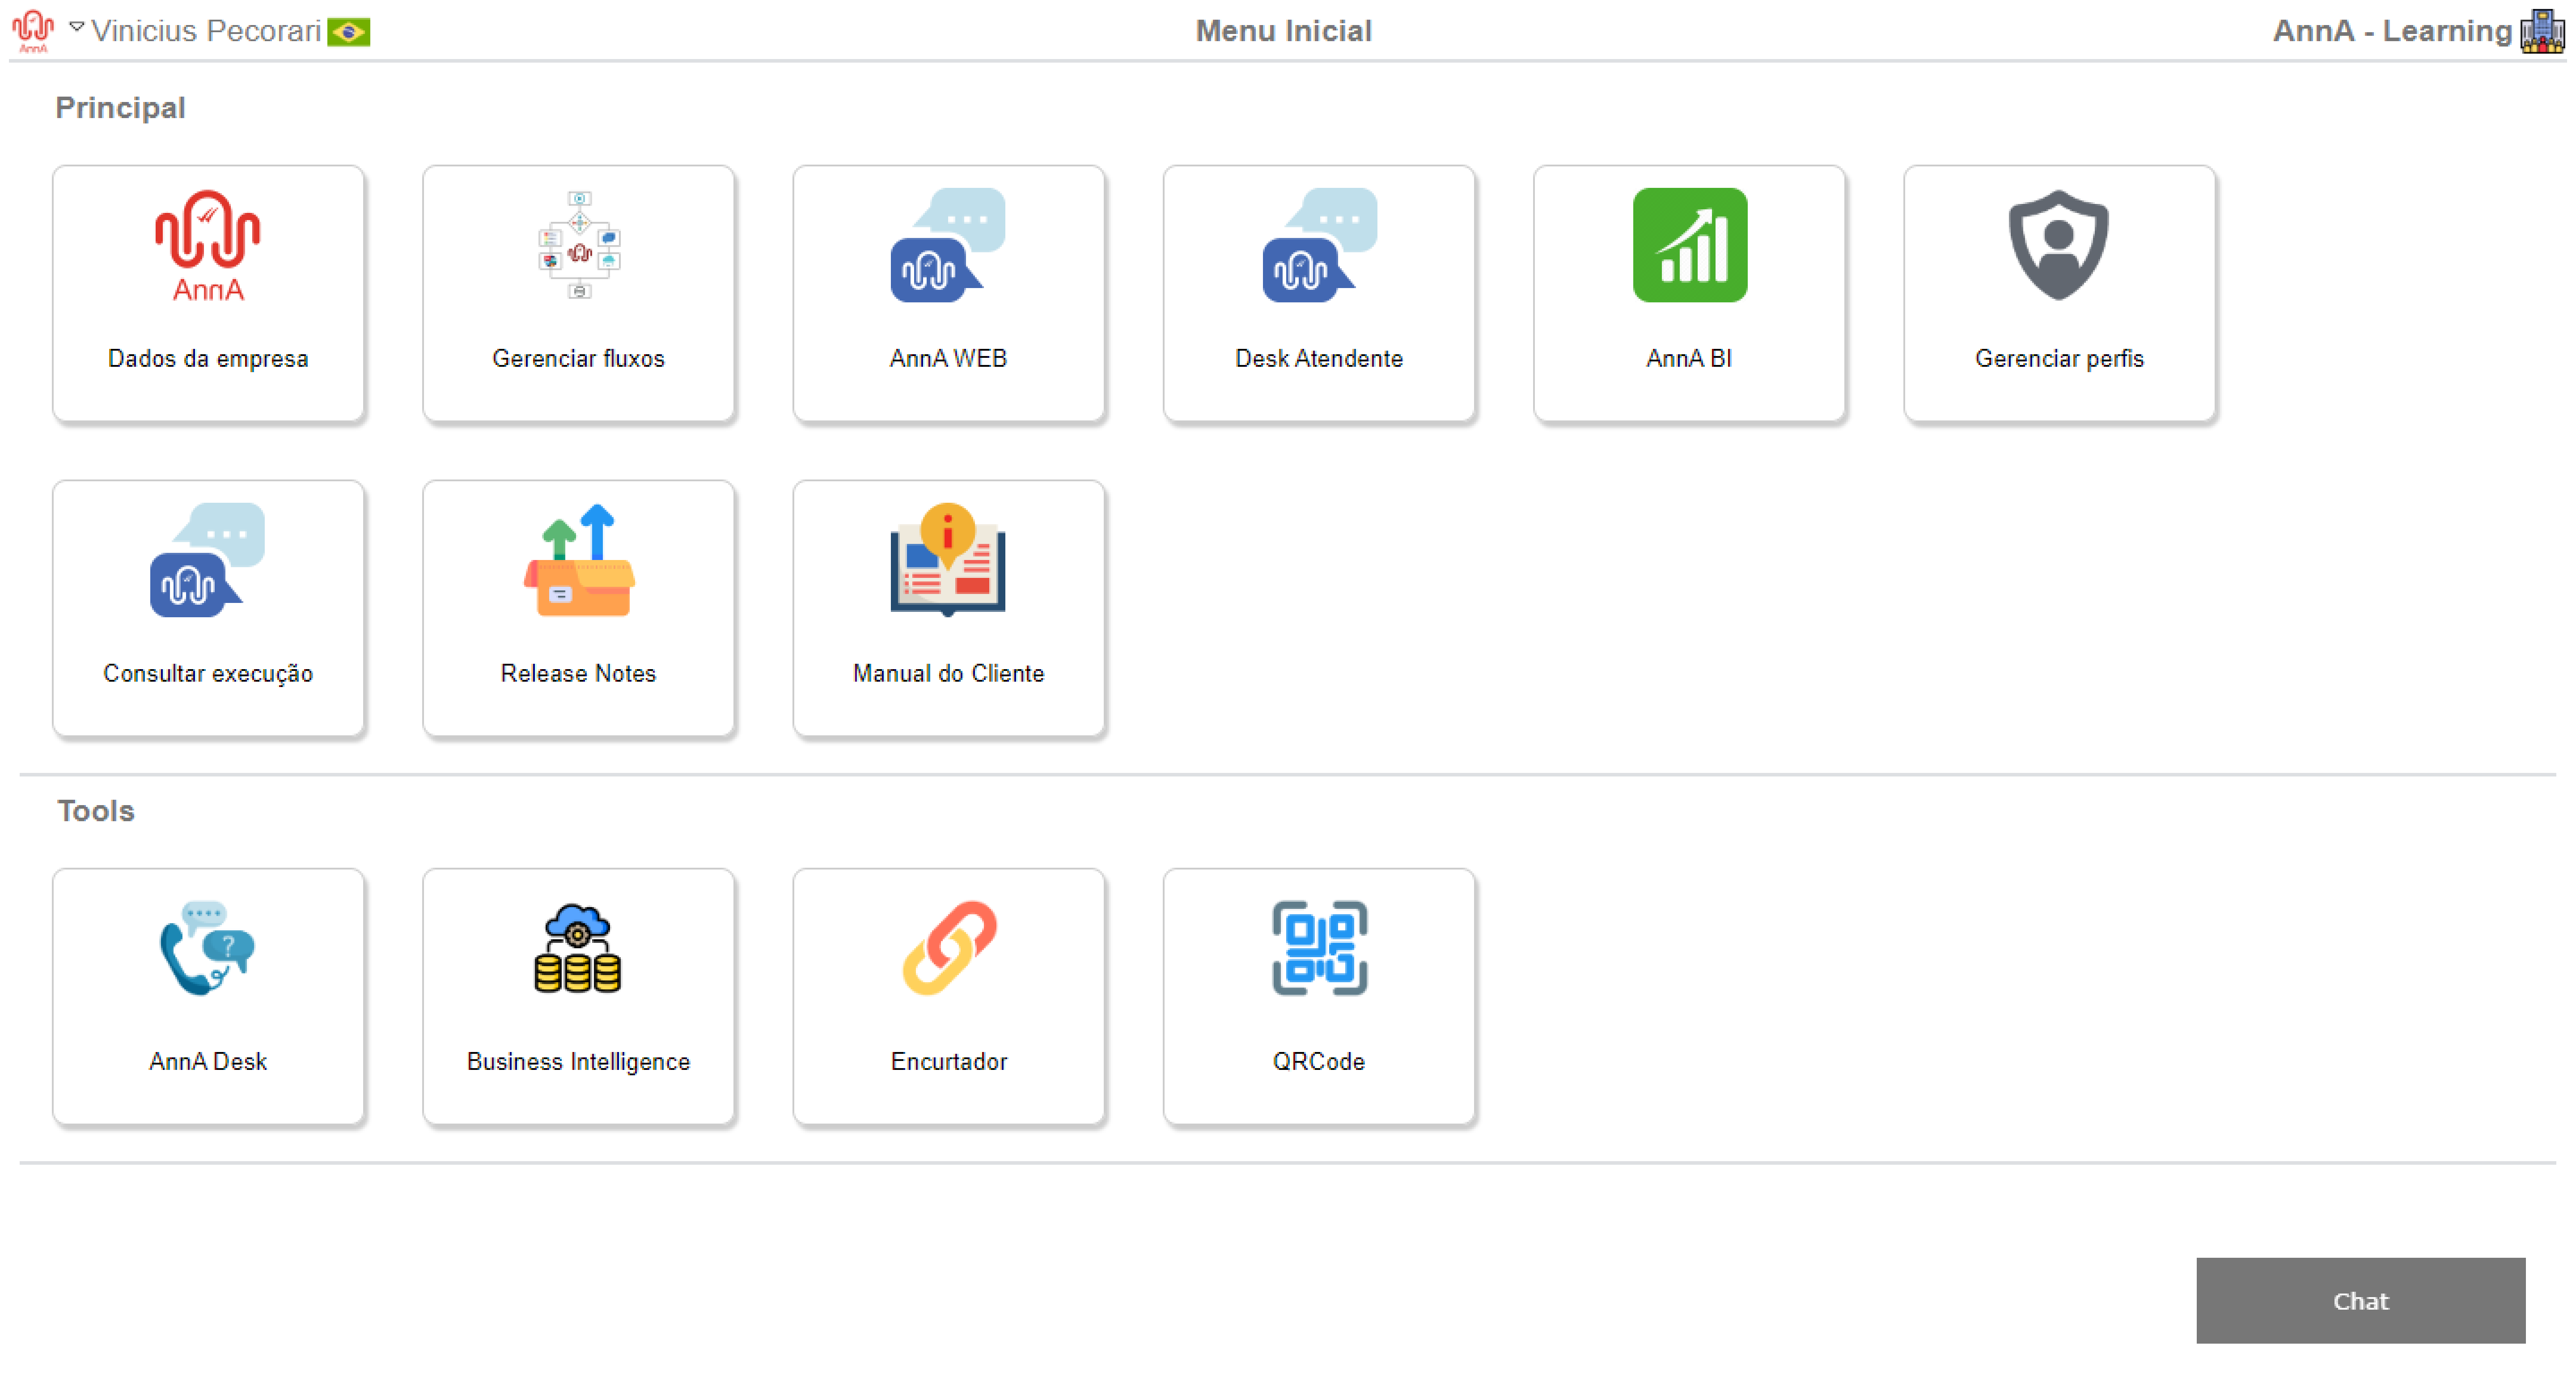Viewport: 2576px width, 1383px height.
Task: Open the green AnnA BI chart icon
Action: (1690, 245)
